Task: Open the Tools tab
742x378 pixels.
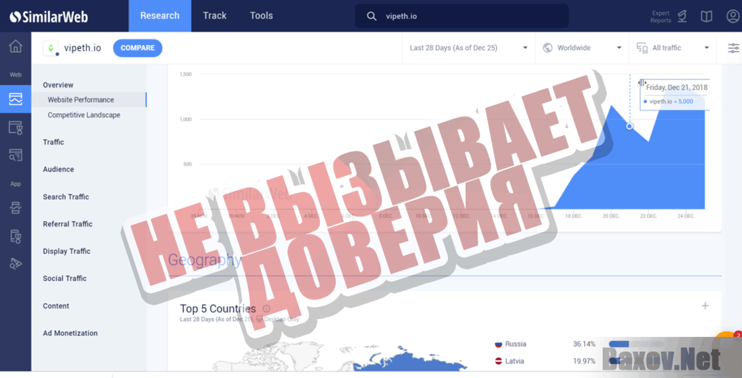Action: pyautogui.click(x=261, y=16)
